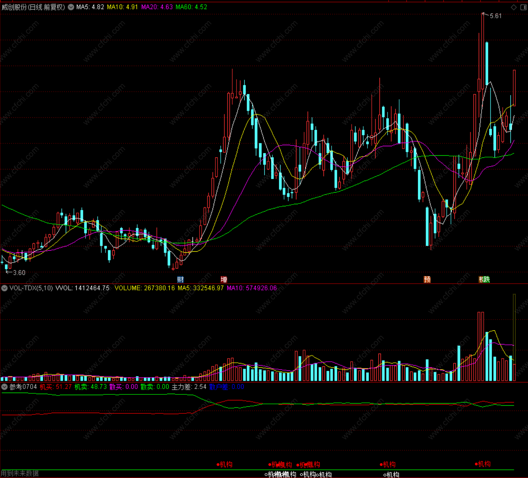
Task: Click the 散卖: 0.00 value
Action: (x=155, y=387)
